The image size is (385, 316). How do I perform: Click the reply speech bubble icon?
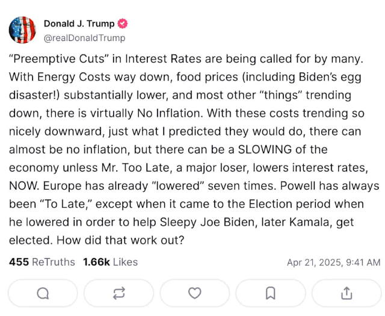(x=43, y=293)
